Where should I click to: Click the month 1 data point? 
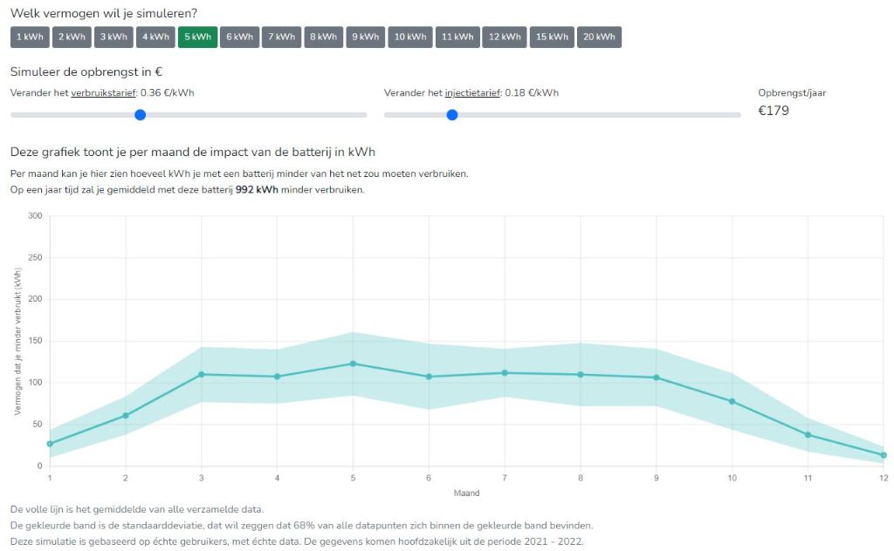click(x=50, y=444)
